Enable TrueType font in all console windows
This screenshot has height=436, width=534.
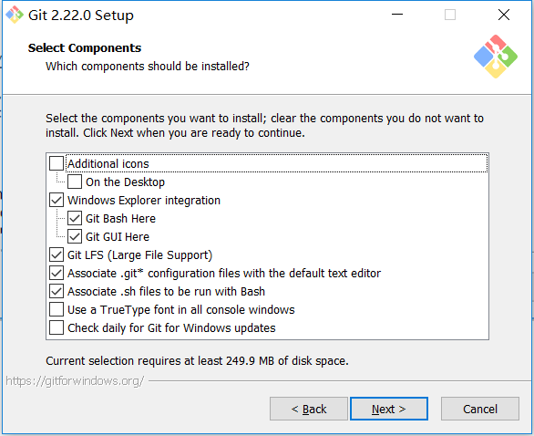(x=56, y=309)
